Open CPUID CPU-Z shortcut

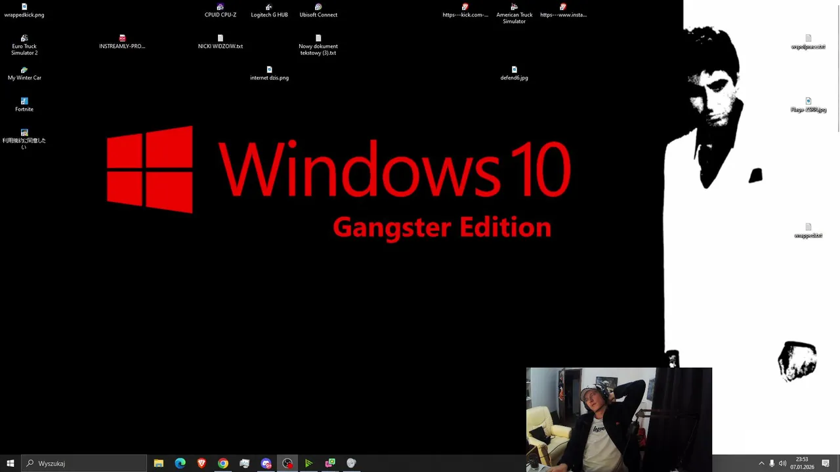tap(220, 10)
